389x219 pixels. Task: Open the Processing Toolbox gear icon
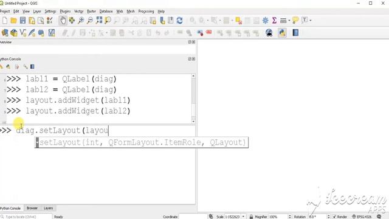(265, 20)
